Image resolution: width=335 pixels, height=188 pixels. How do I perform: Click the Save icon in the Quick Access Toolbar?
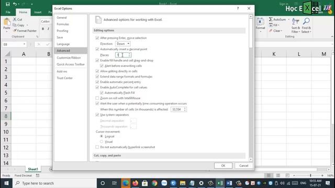(x=8, y=4)
